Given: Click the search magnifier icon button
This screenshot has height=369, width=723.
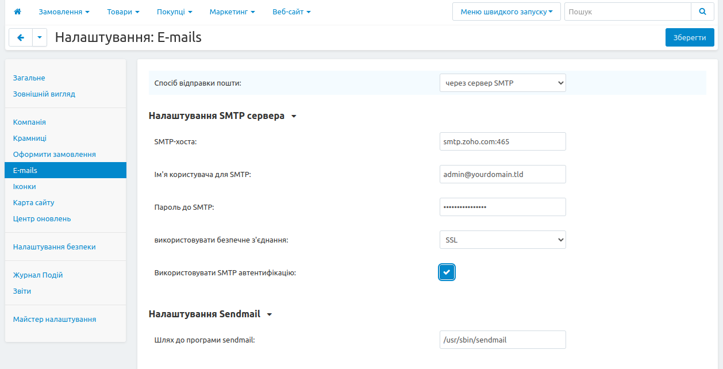Looking at the screenshot, I should pos(702,11).
